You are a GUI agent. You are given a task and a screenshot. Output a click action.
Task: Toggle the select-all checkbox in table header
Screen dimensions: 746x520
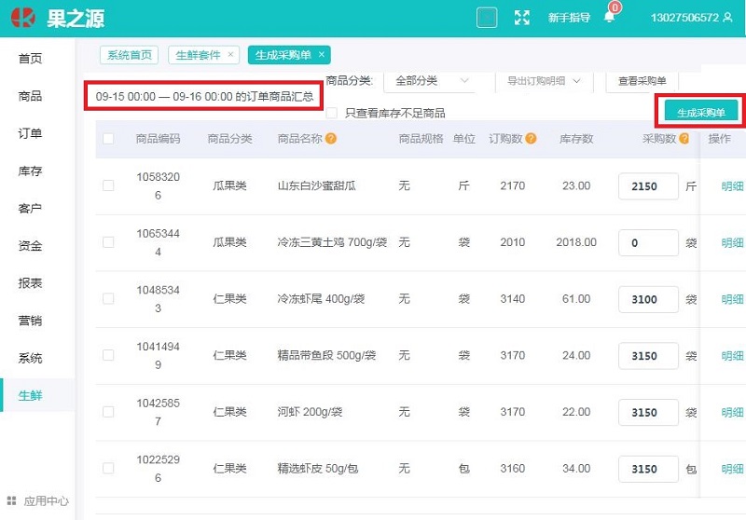pyautogui.click(x=108, y=139)
